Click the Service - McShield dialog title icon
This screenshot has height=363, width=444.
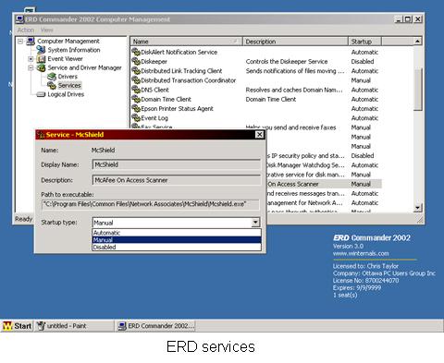[40, 135]
